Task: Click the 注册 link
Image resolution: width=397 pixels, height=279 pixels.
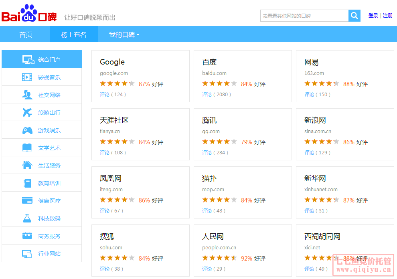Action: coord(387,16)
